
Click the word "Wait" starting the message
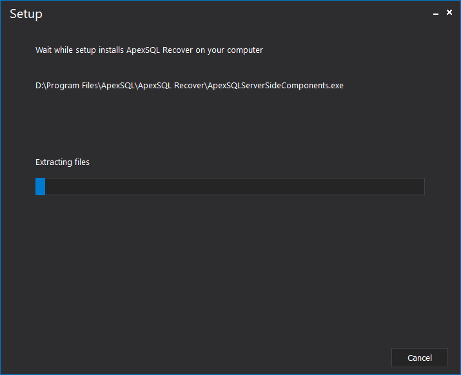(x=44, y=50)
